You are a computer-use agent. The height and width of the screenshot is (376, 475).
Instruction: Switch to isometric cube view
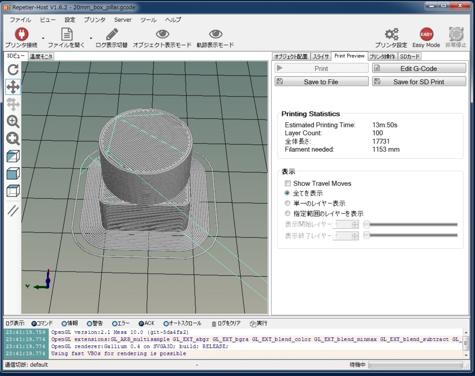pos(13,156)
